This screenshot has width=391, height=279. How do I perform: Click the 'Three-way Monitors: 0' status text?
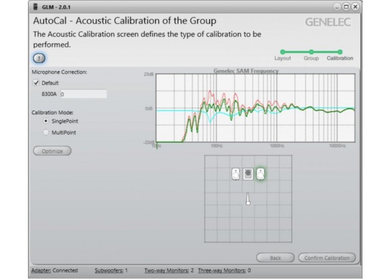[x=225, y=270]
